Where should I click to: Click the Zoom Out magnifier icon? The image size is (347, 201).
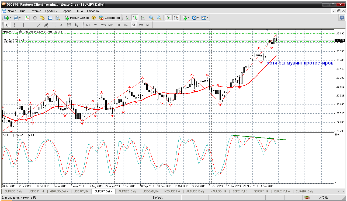pyautogui.click(x=159, y=18)
